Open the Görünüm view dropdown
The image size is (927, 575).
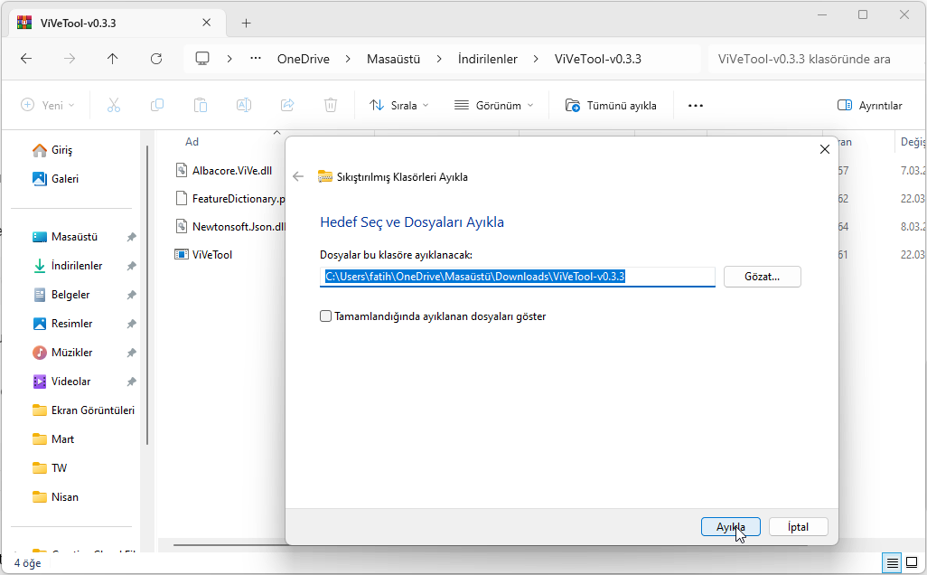click(492, 105)
